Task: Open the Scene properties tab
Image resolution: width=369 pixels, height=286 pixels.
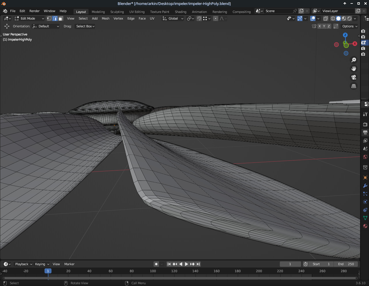Action: (365, 149)
